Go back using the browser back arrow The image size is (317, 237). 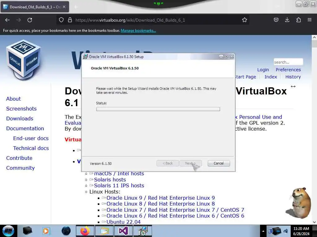coord(7,20)
